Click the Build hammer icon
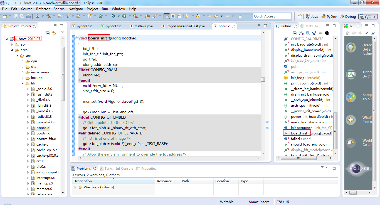This screenshot has width=380, height=205. (x=48, y=16)
